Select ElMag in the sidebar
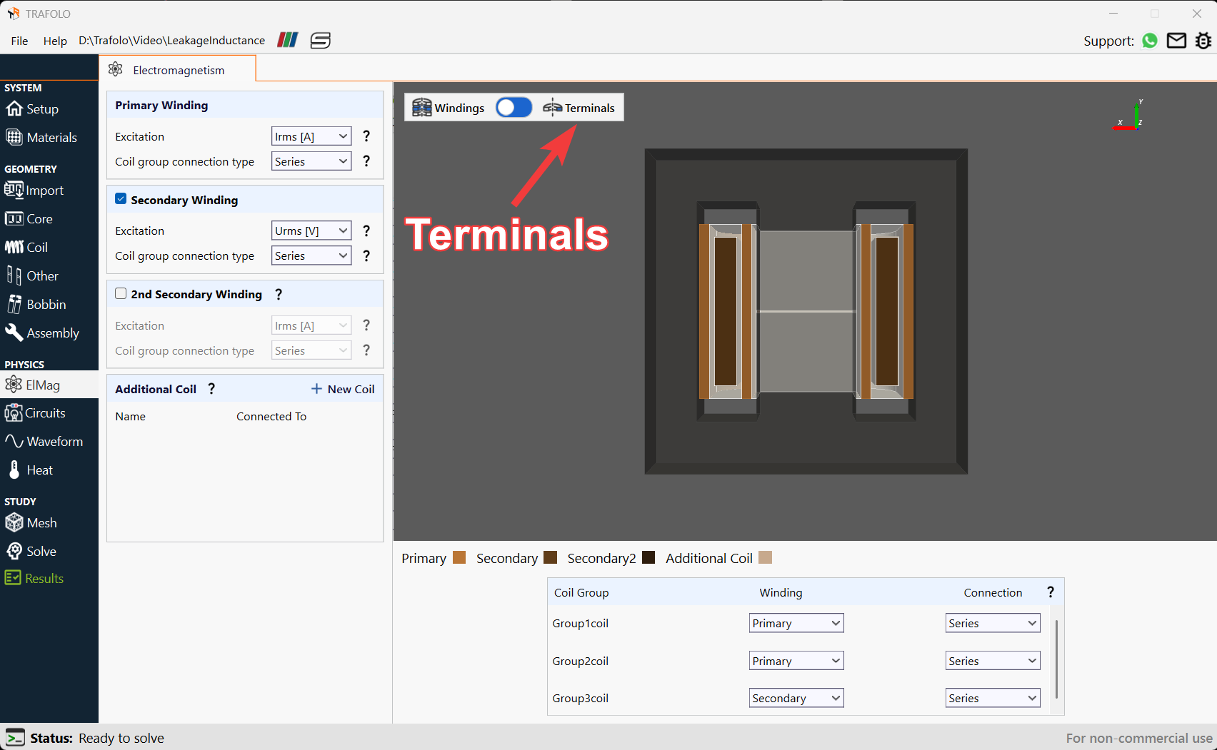The height and width of the screenshot is (750, 1217). [49, 385]
